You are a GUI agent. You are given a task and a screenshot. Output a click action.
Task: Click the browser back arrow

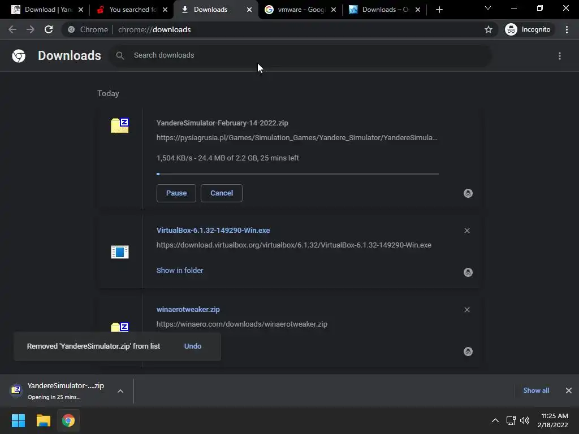click(12, 29)
